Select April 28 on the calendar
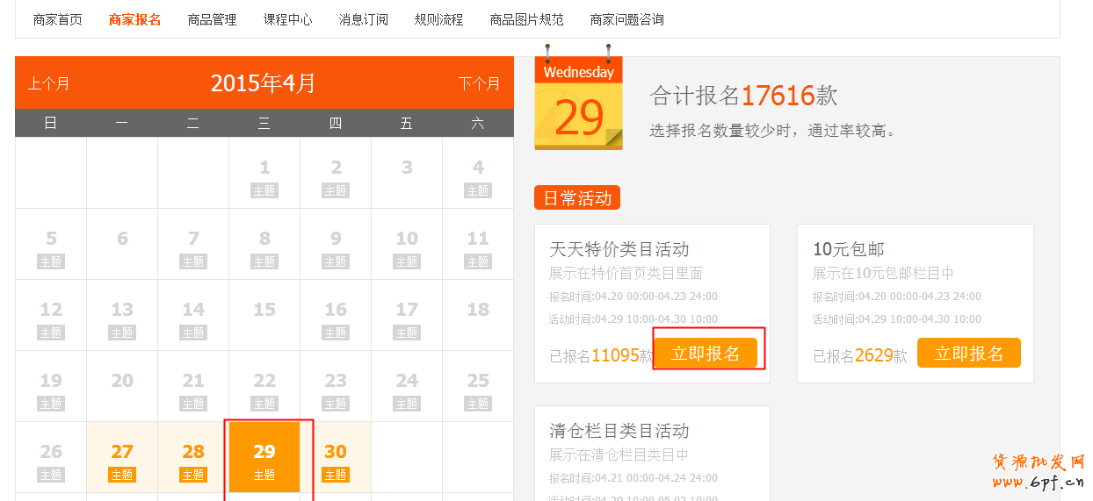Viewport: 1093px width, 501px height. [x=193, y=457]
